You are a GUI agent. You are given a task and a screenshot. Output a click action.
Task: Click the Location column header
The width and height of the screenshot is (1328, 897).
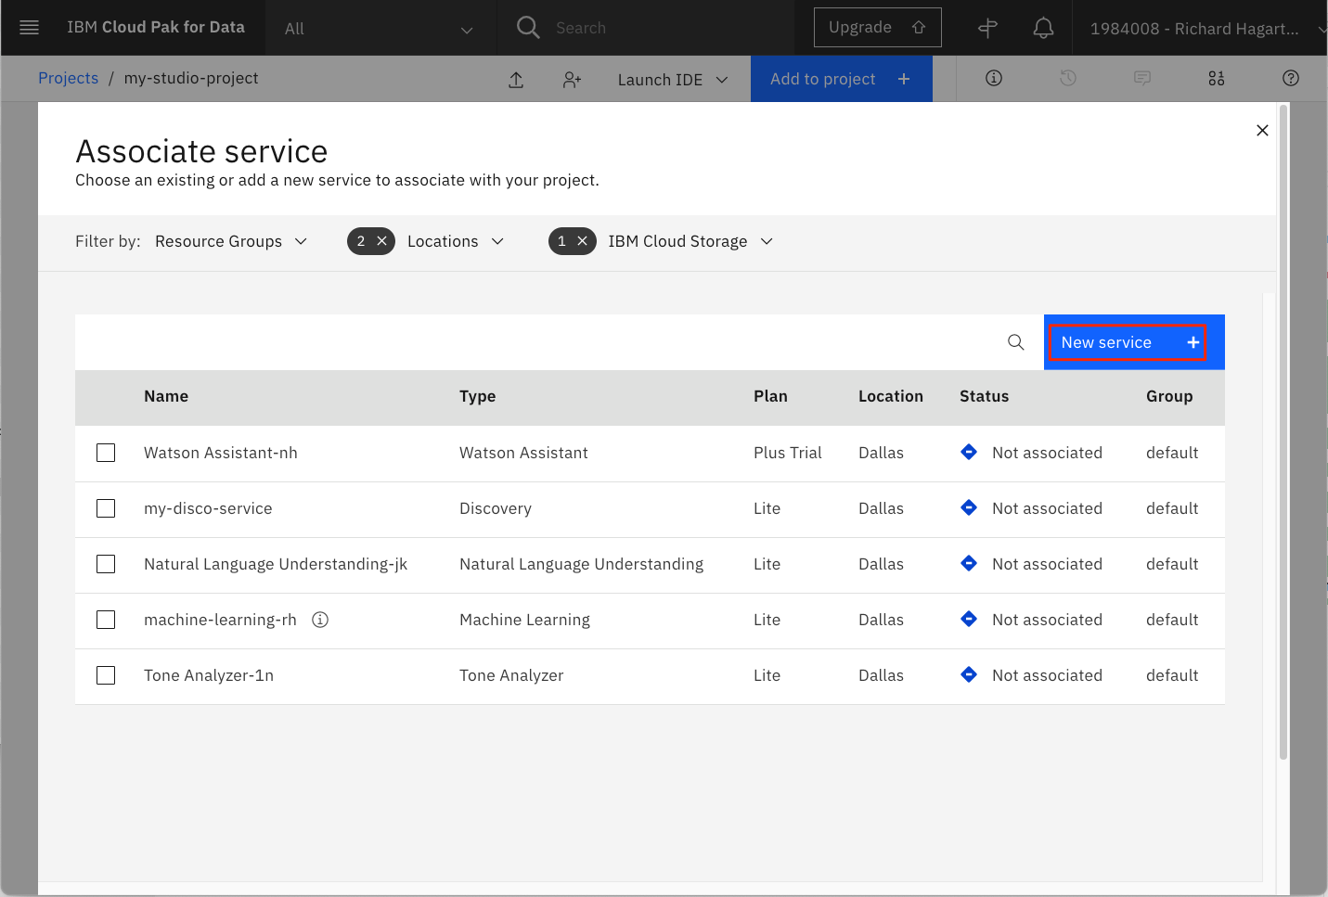[x=890, y=396]
